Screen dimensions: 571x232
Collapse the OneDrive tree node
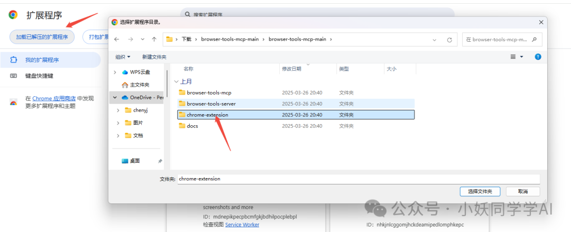115,98
